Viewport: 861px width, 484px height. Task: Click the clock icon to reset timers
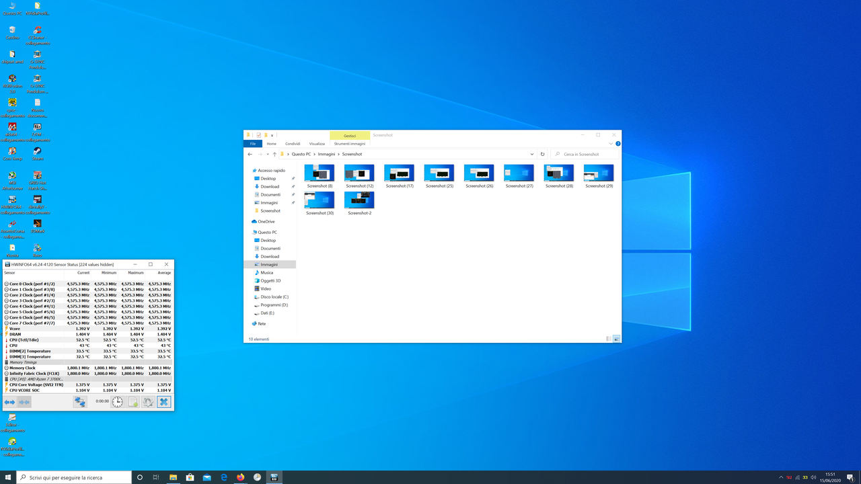coord(116,401)
